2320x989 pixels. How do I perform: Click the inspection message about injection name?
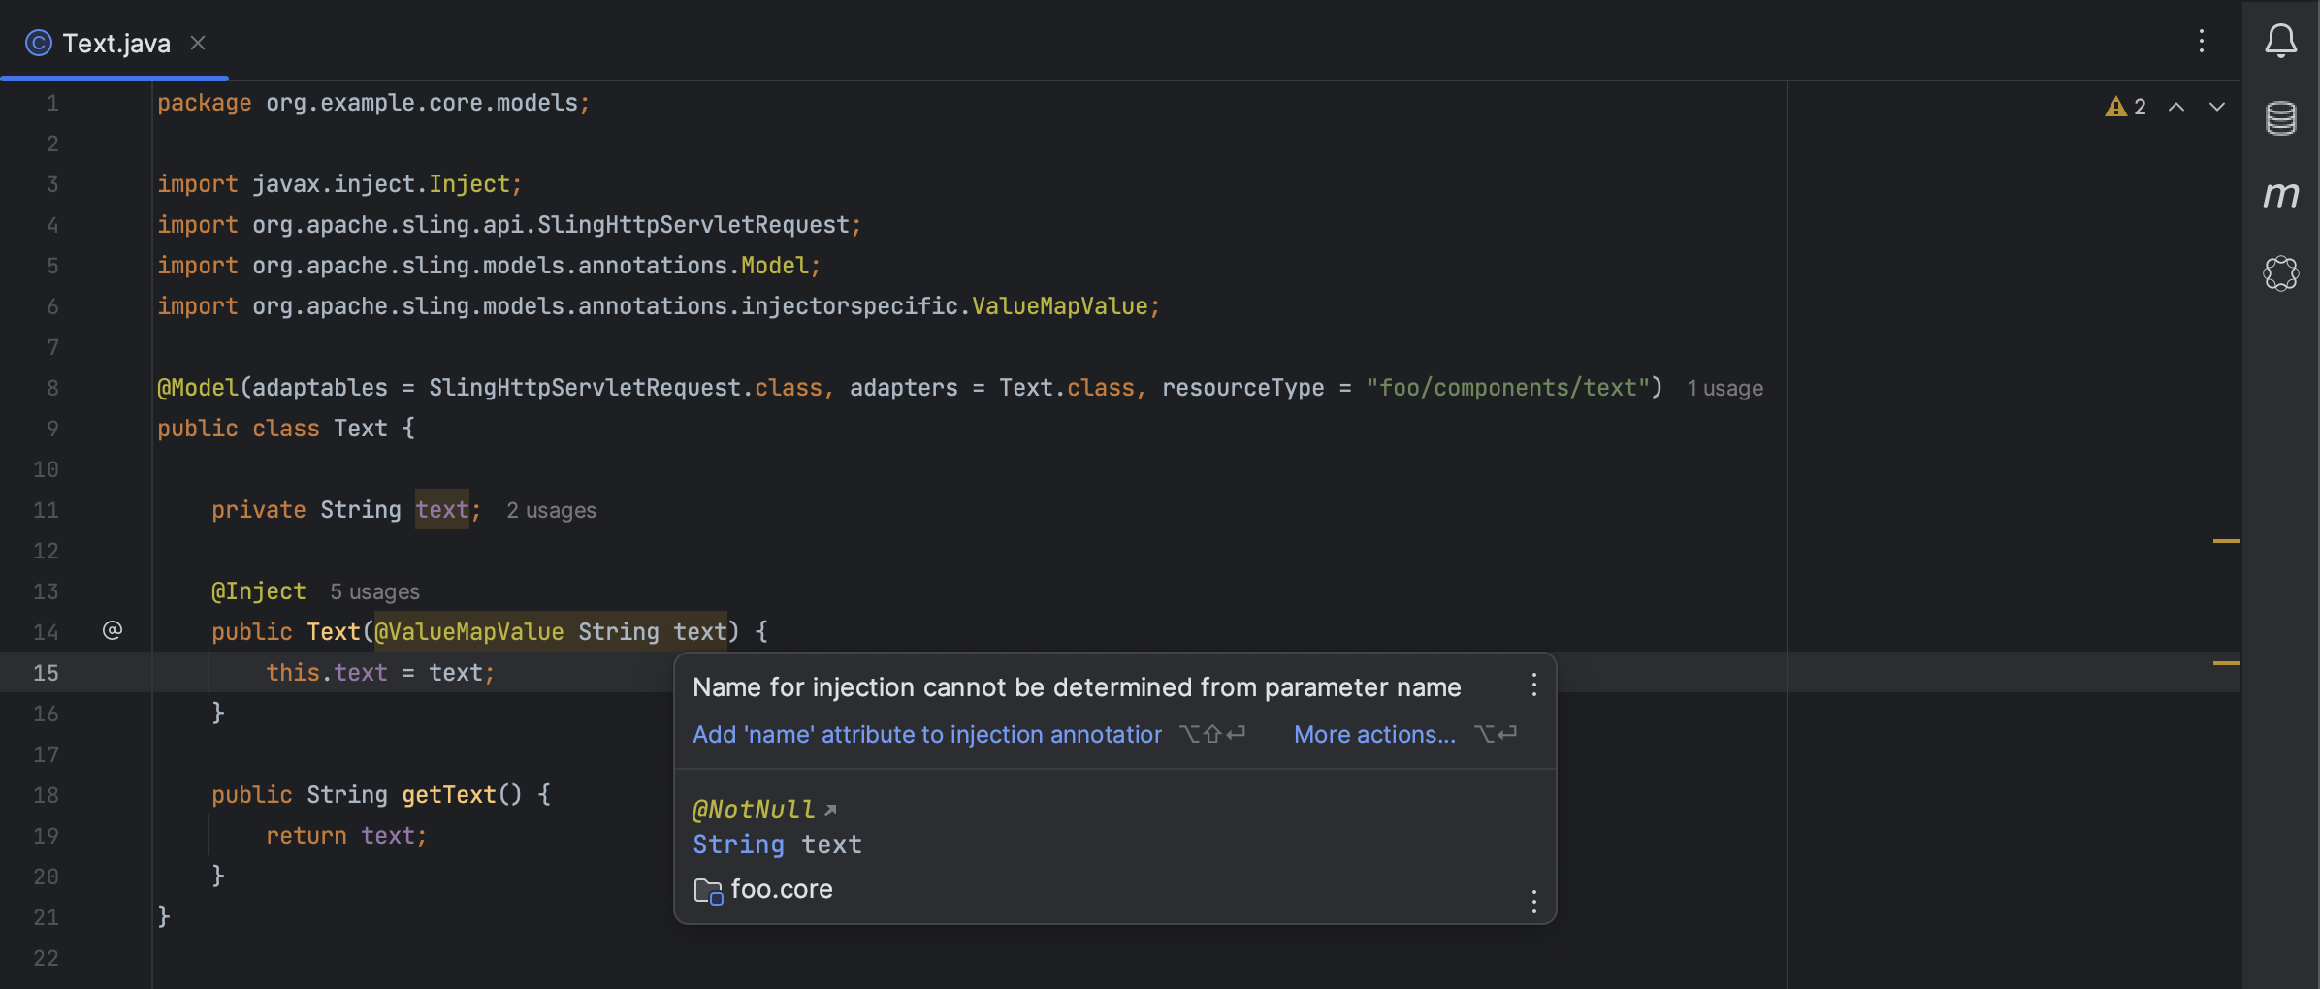(x=1077, y=687)
